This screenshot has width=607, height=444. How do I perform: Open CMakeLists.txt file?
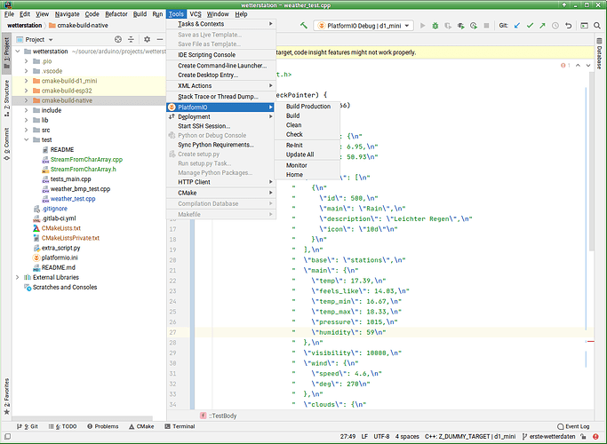(x=61, y=228)
